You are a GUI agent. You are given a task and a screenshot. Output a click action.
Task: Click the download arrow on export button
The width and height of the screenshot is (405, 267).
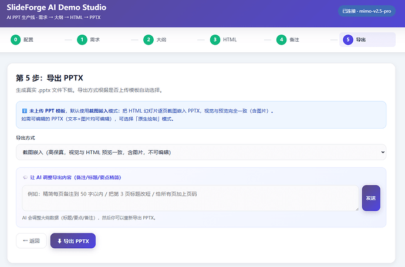[x=59, y=241]
